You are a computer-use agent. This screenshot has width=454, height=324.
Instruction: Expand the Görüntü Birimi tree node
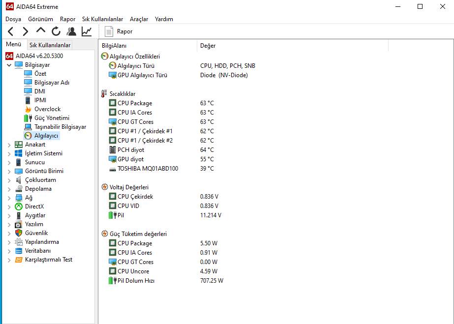coord(9,171)
